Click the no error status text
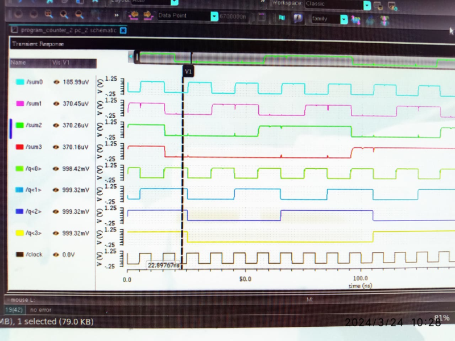 click(x=40, y=310)
